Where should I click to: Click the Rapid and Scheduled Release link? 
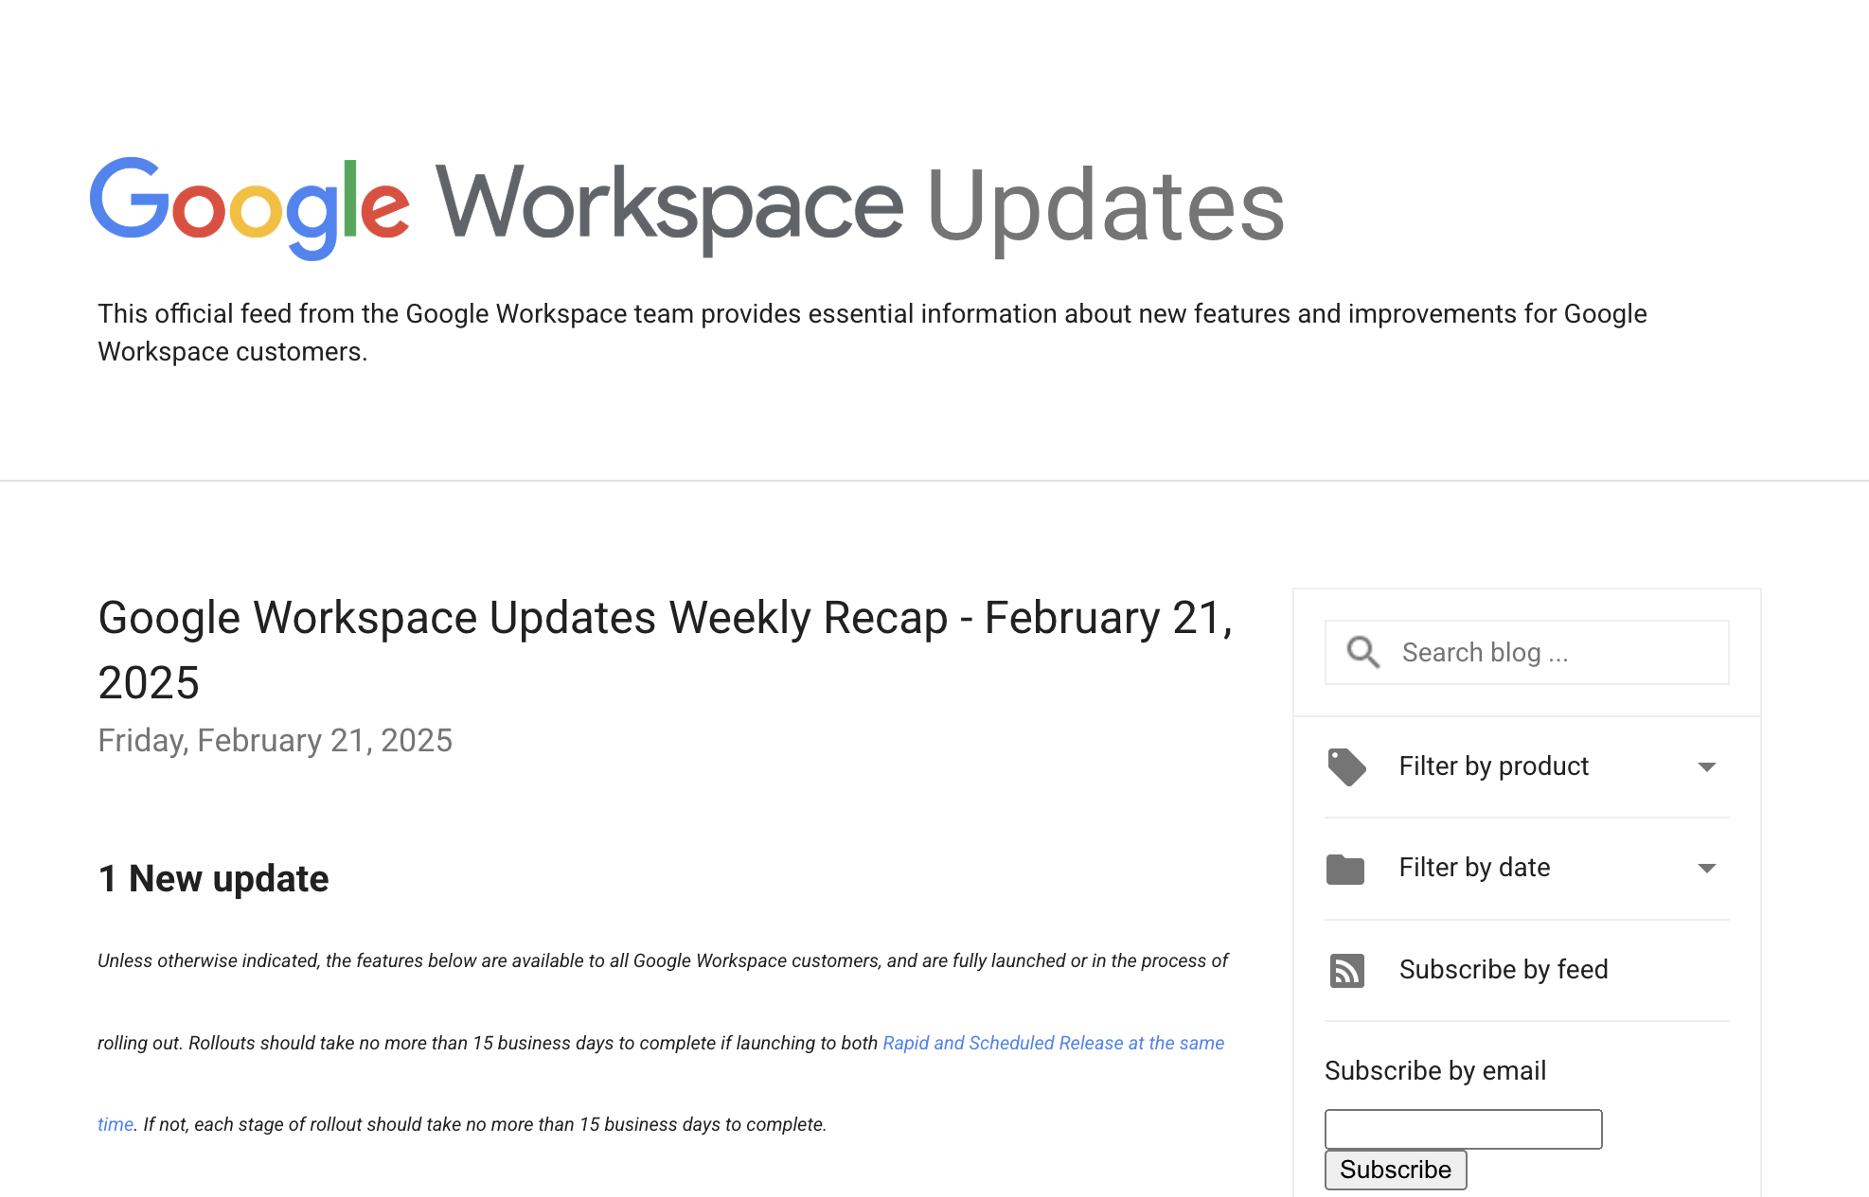[x=1053, y=1043]
